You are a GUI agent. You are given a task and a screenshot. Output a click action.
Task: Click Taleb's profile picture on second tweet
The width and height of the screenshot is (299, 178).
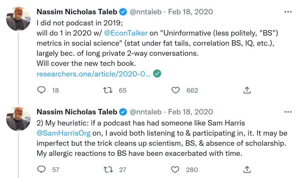18,118
